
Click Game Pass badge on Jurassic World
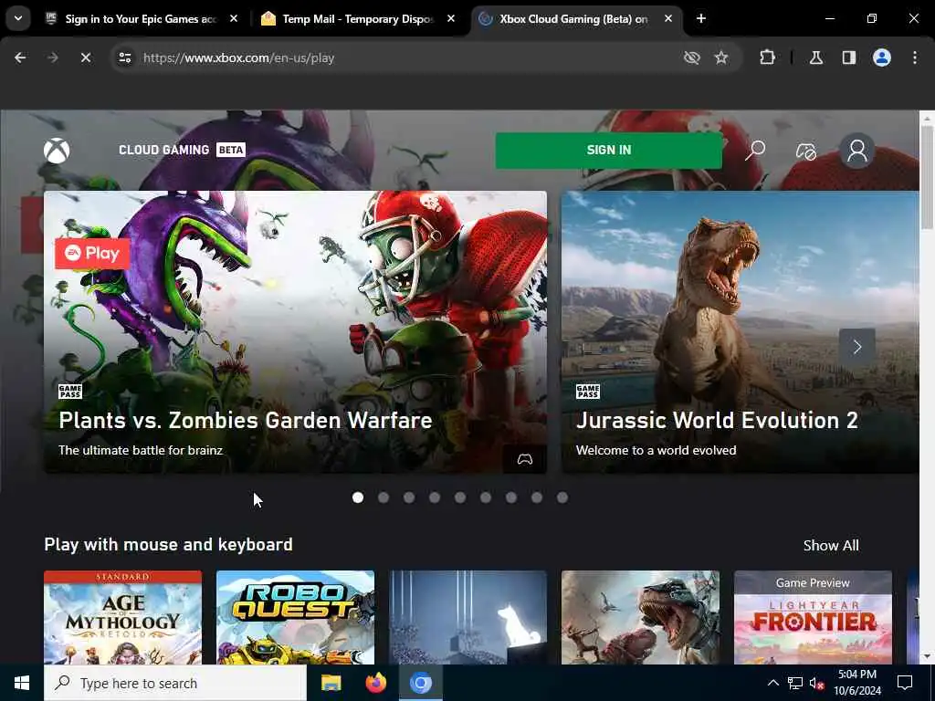(588, 391)
